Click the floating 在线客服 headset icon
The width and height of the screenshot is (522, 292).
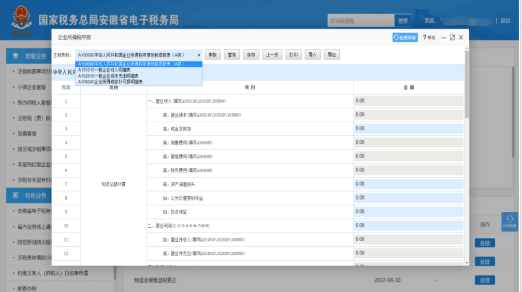pyautogui.click(x=510, y=221)
